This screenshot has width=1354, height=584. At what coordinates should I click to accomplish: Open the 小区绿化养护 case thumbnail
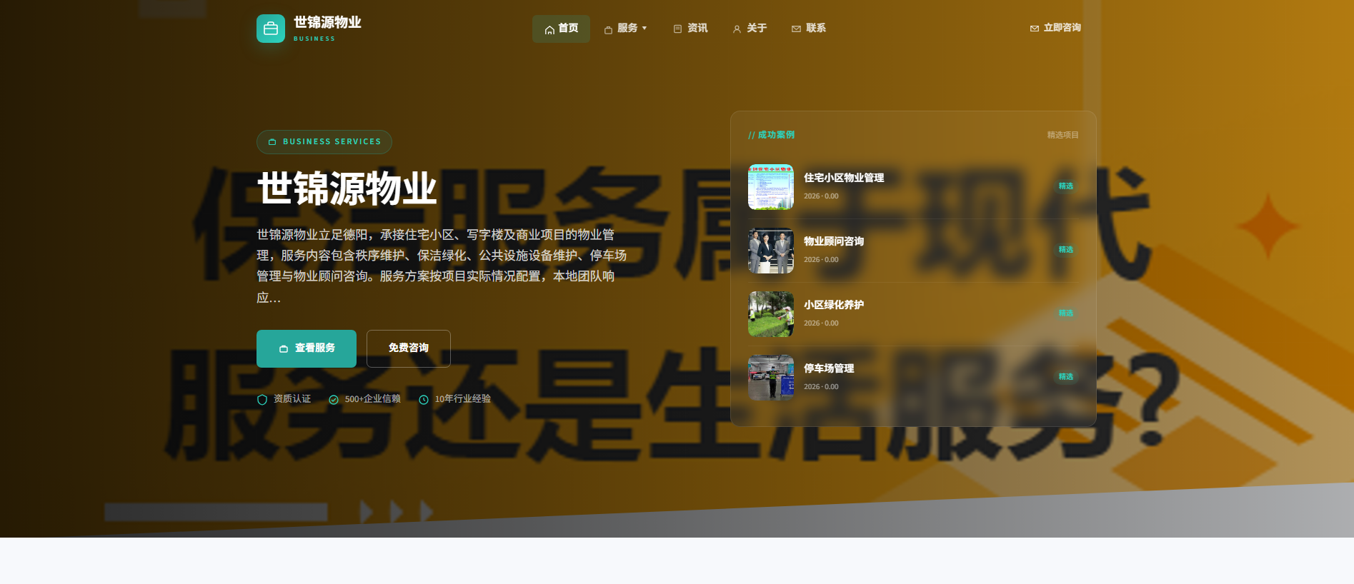[x=771, y=314]
